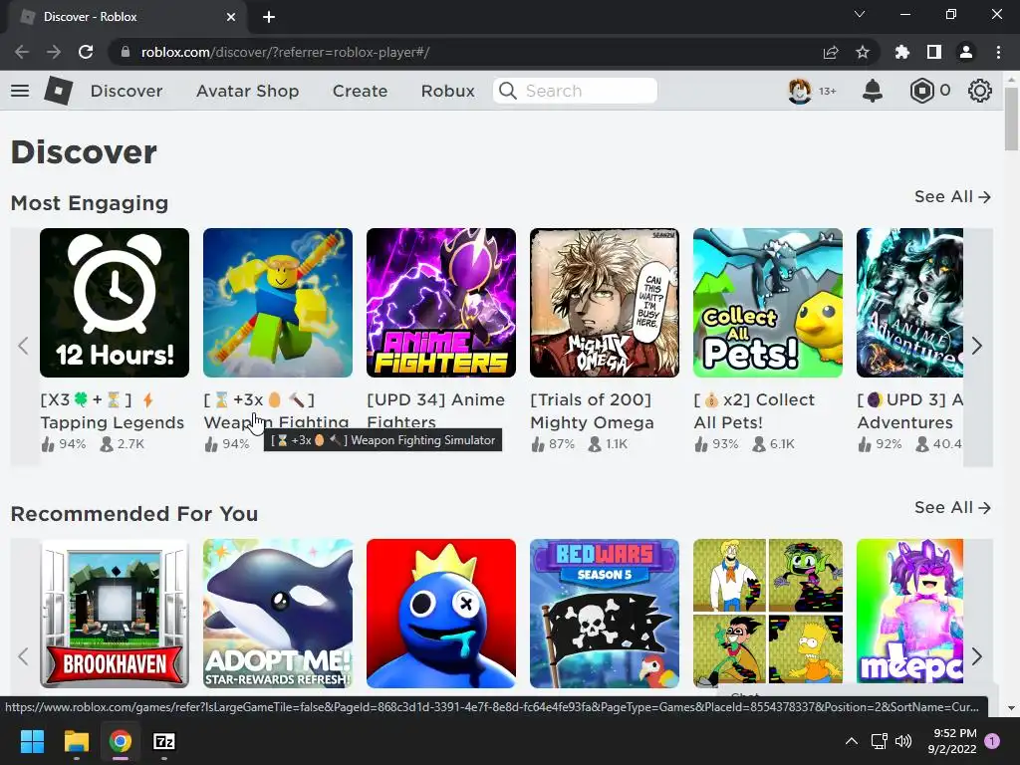Viewport: 1020px width, 765px height.
Task: Open the settings gear menu
Action: 980,91
